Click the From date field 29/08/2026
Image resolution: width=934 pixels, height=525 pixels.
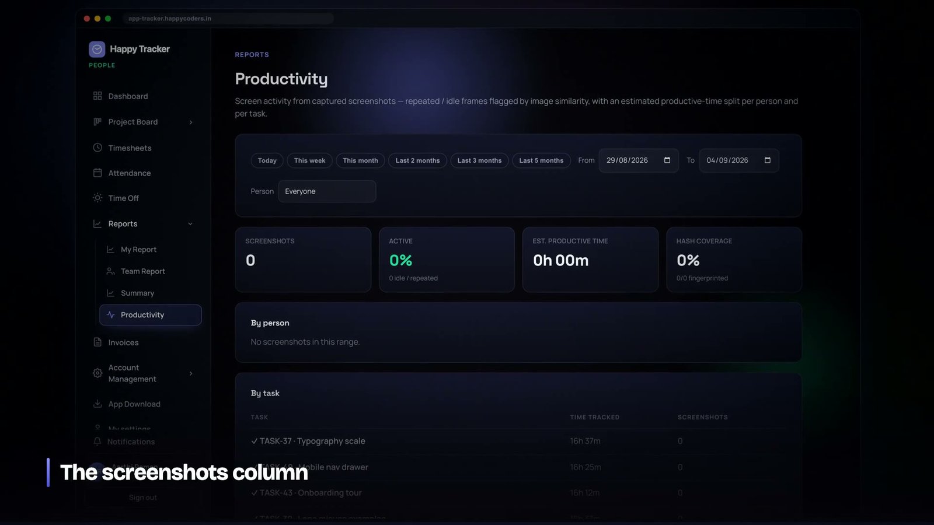[x=639, y=160]
